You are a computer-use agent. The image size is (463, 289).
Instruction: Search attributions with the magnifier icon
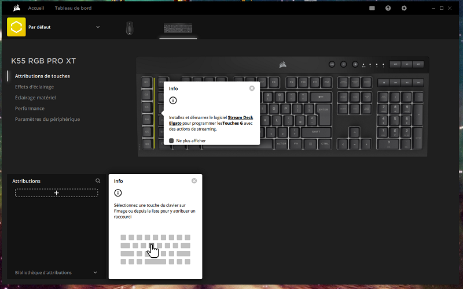click(x=98, y=181)
